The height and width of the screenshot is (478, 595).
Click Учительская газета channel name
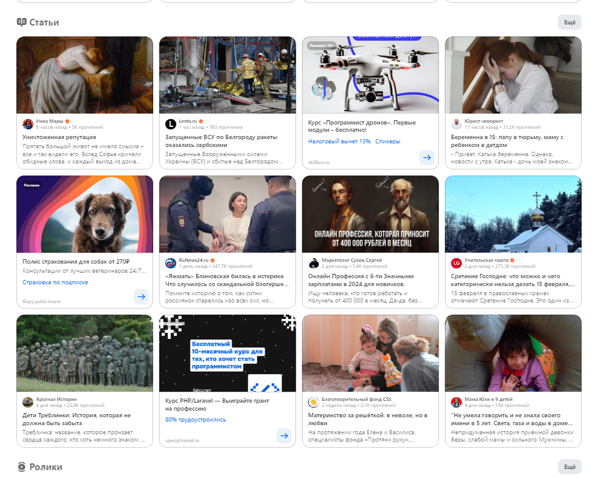pyautogui.click(x=486, y=260)
